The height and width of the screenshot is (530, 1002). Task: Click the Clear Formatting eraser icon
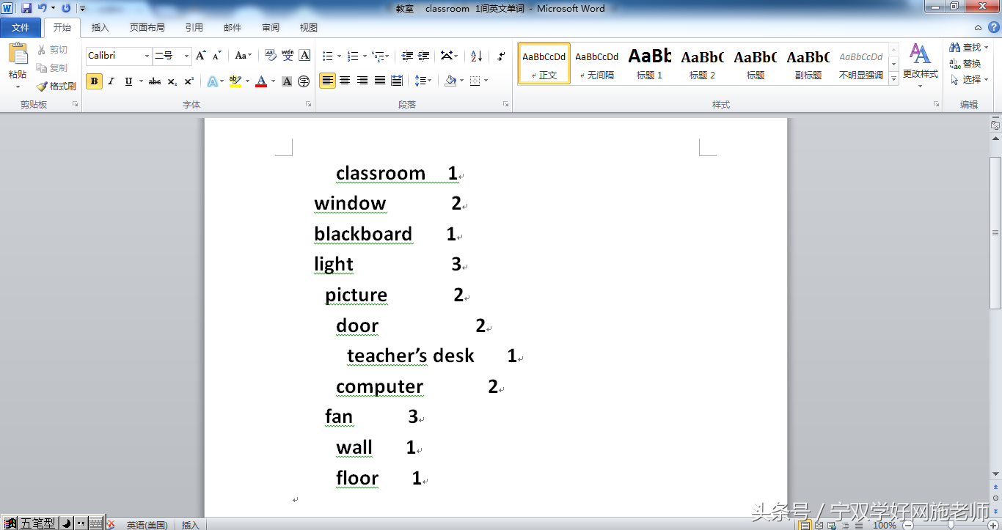pos(270,56)
